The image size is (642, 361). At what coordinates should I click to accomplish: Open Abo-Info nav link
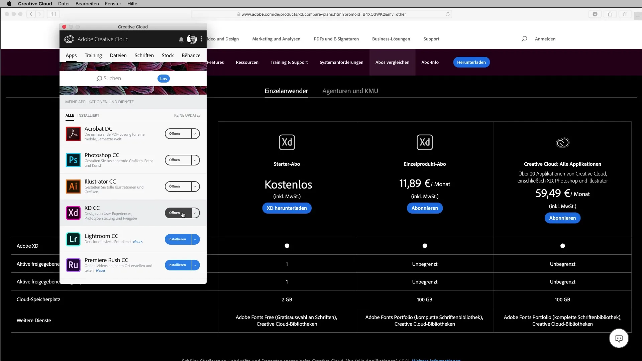point(430,62)
